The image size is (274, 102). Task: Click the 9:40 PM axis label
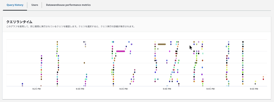pyautogui.click(x=167, y=89)
